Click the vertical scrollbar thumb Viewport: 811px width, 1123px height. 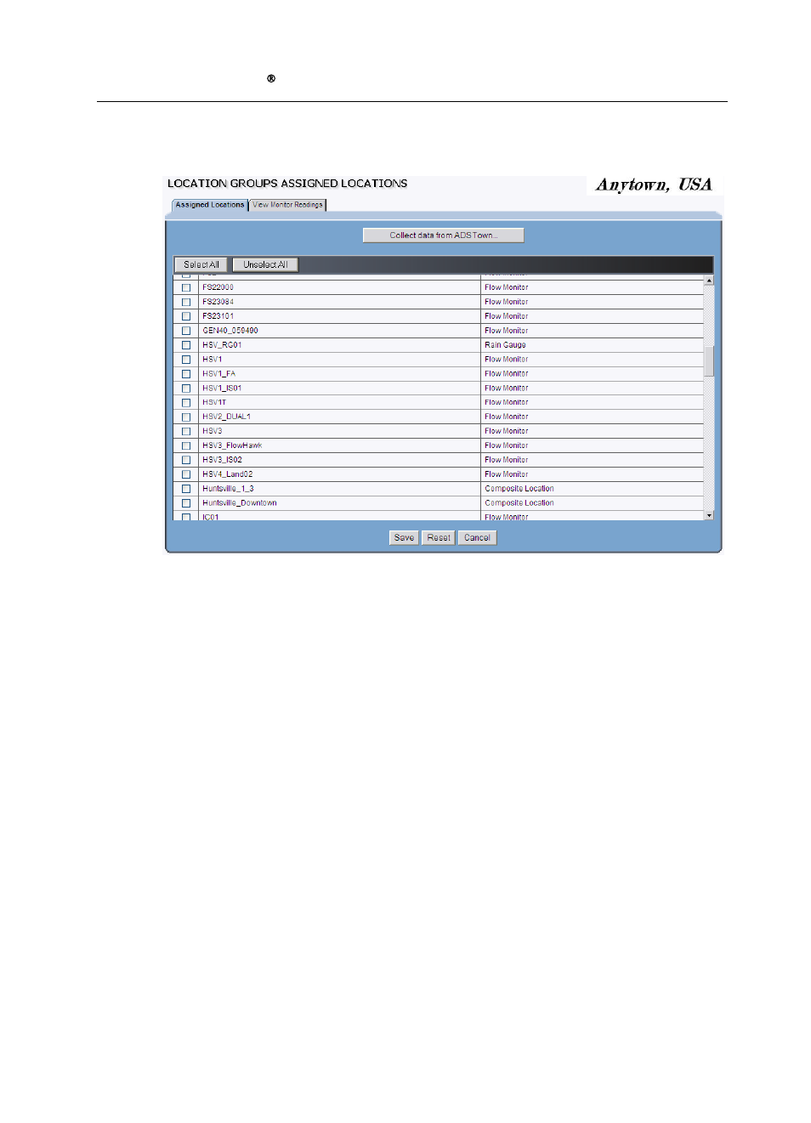pyautogui.click(x=709, y=360)
